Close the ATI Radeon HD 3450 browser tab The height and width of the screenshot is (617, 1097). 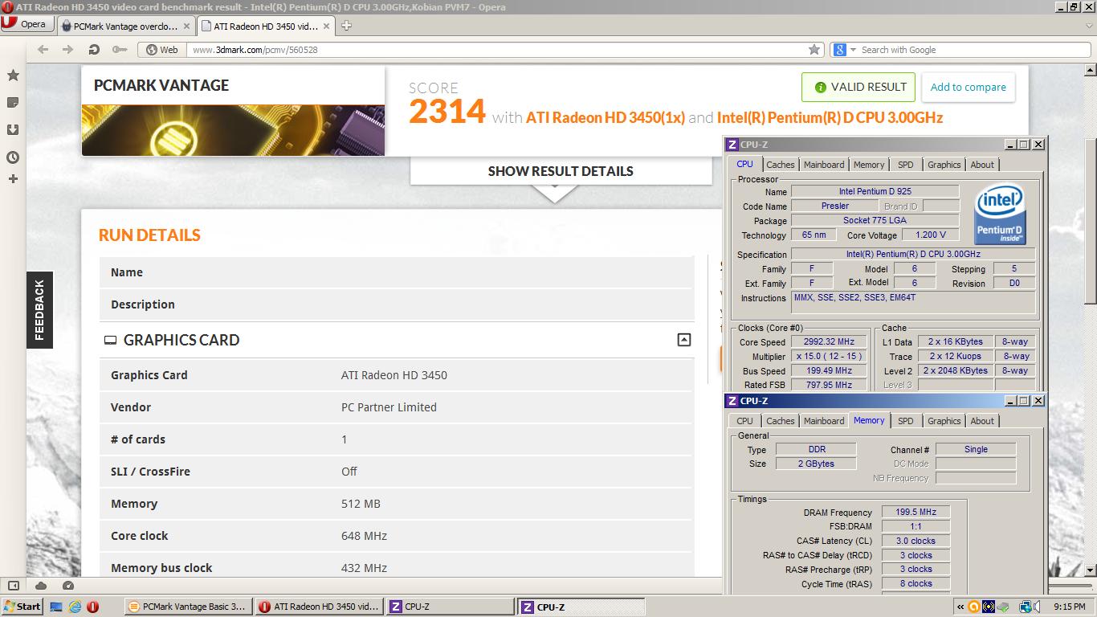coord(327,26)
